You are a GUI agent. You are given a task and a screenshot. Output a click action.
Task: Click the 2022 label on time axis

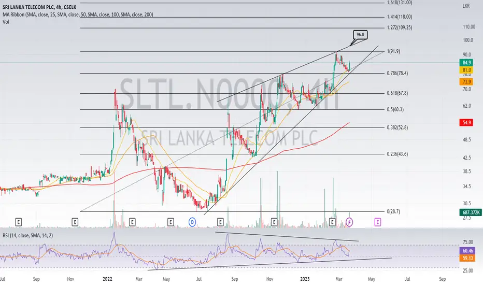[107, 279]
